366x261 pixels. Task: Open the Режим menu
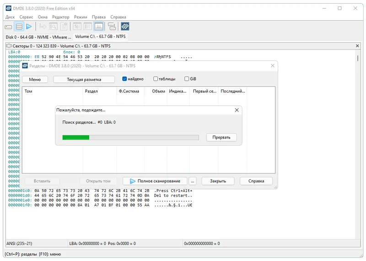[x=81, y=17]
